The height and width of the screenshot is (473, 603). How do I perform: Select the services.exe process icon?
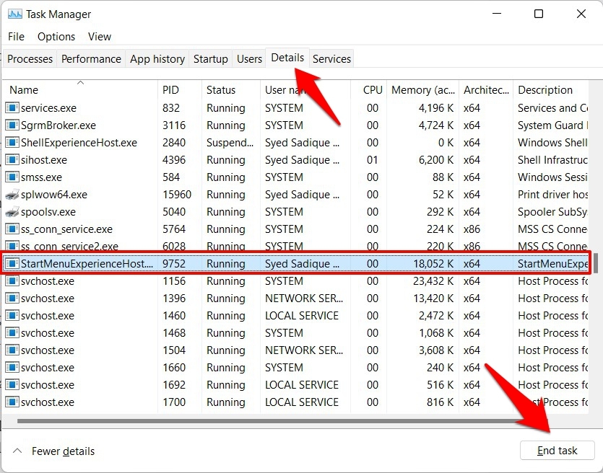[x=12, y=108]
